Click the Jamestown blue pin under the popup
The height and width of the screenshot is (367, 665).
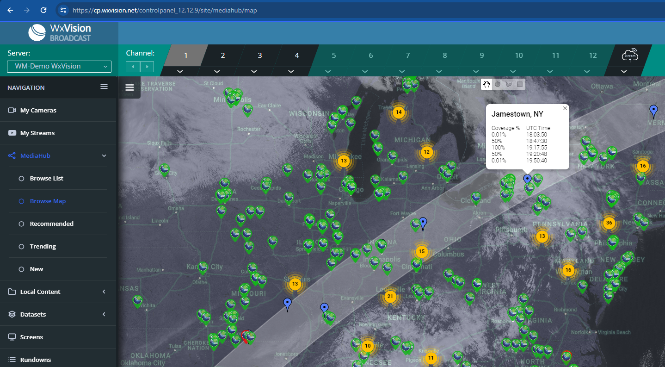click(x=527, y=180)
